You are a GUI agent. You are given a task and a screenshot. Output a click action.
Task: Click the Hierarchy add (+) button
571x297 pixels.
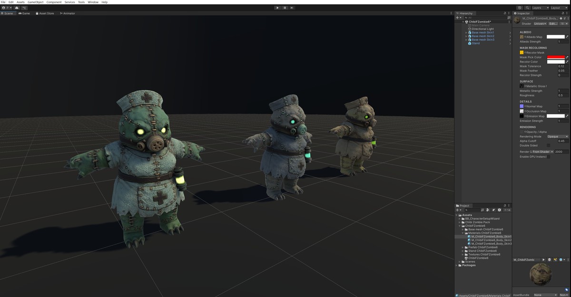pos(458,18)
